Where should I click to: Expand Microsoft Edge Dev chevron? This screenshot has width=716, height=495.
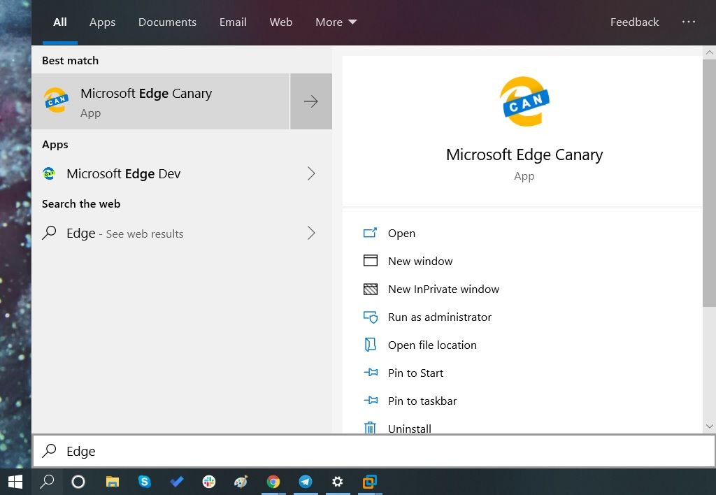click(312, 174)
